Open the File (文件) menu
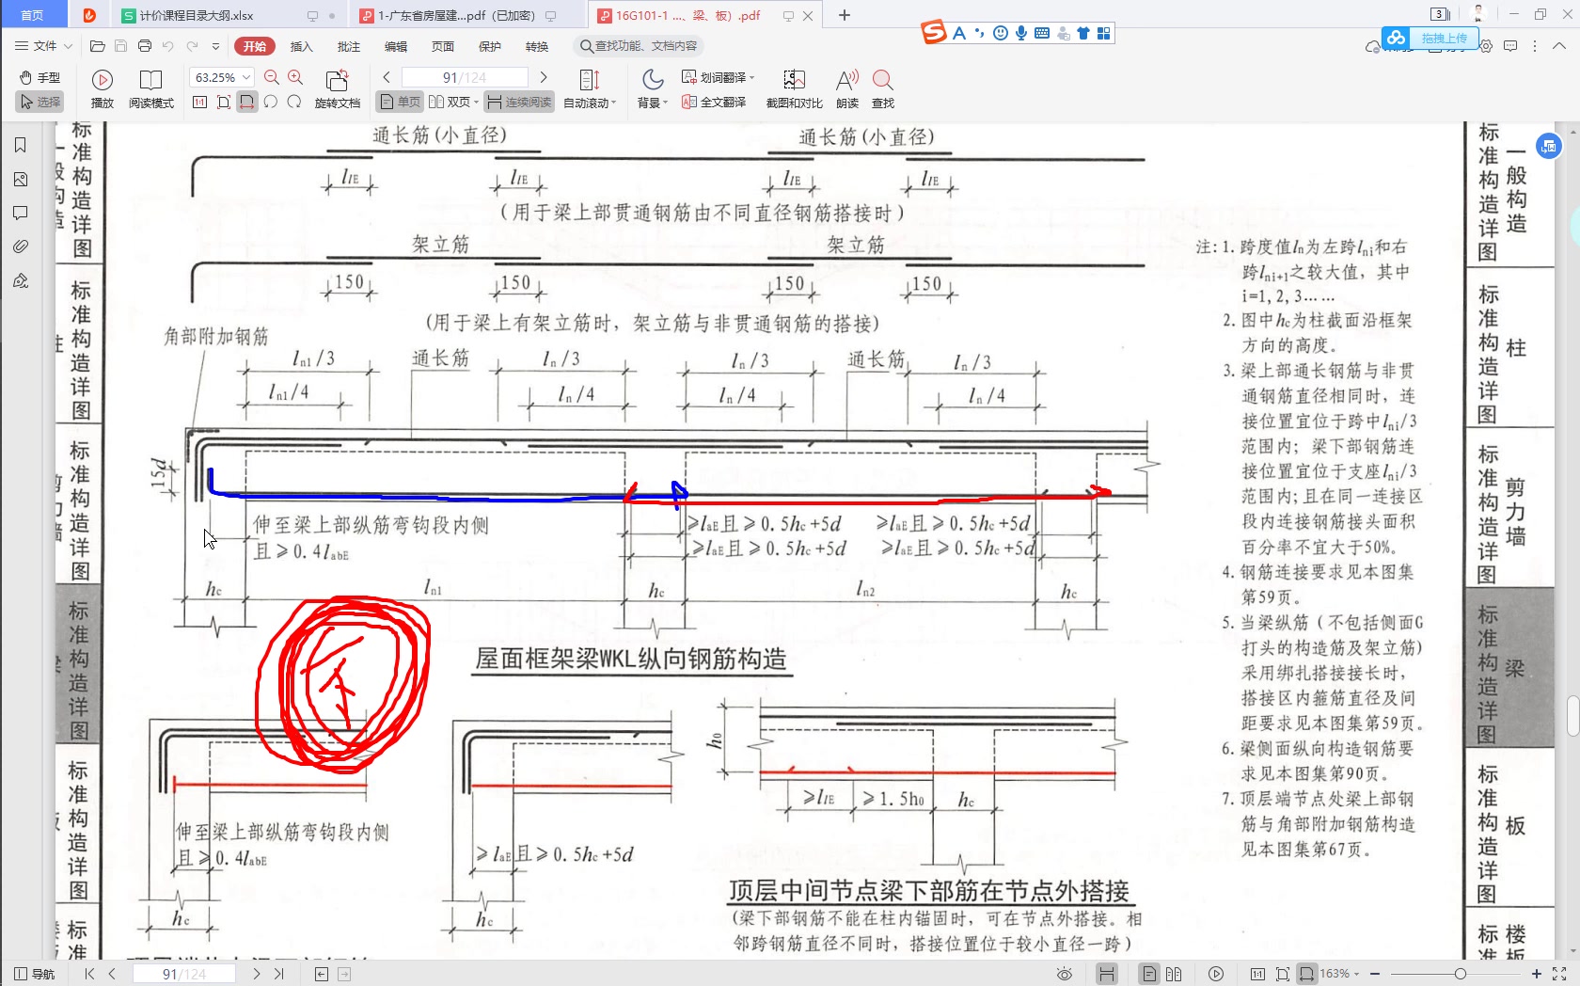The height and width of the screenshot is (986, 1580). point(37,46)
